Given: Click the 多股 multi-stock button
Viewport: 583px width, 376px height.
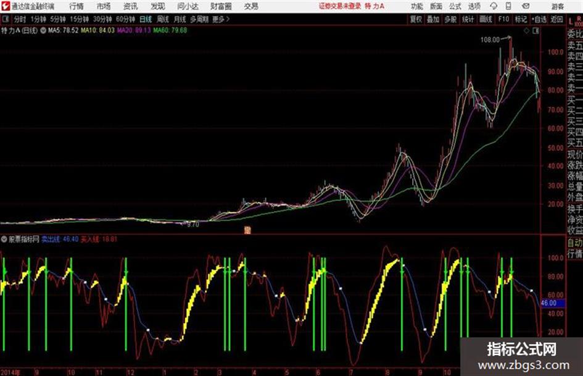Looking at the screenshot, I should coord(450,19).
